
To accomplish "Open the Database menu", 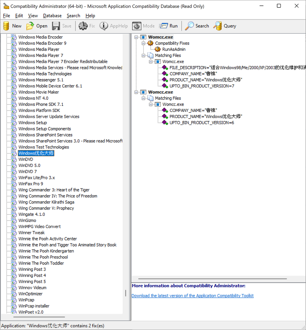I will click(x=52, y=16).
